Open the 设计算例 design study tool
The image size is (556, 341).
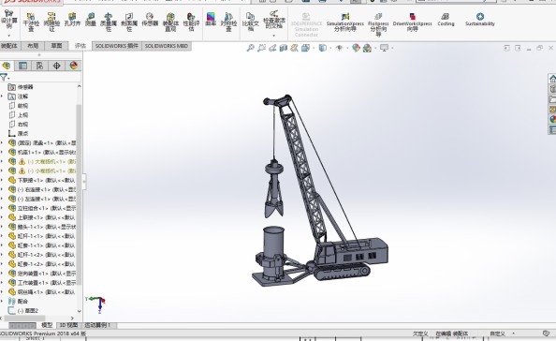(8, 19)
